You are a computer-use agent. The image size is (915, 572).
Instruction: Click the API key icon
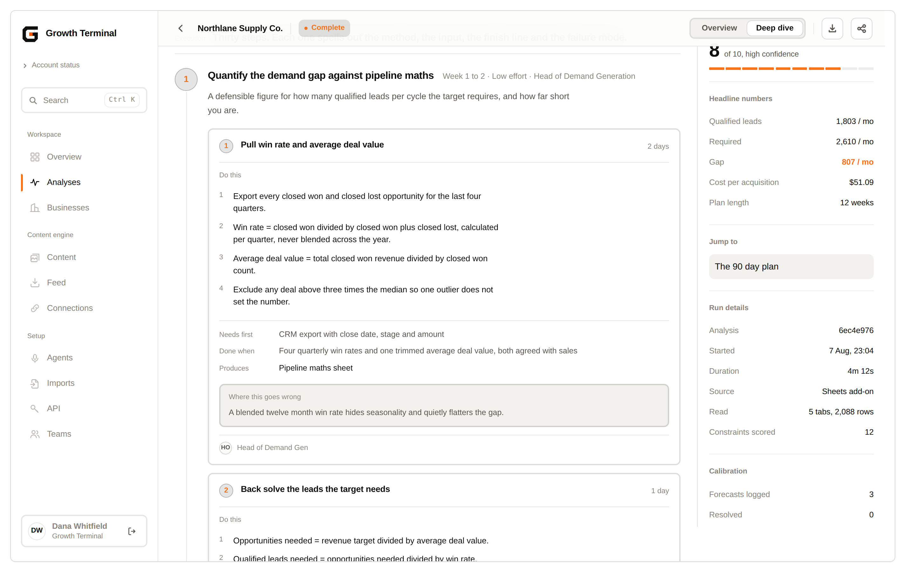(35, 409)
